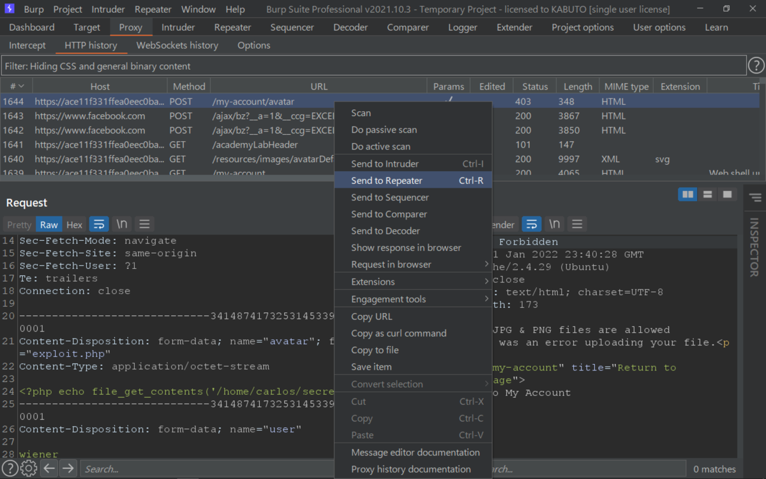Open the filter help question mark icon

pyautogui.click(x=756, y=66)
